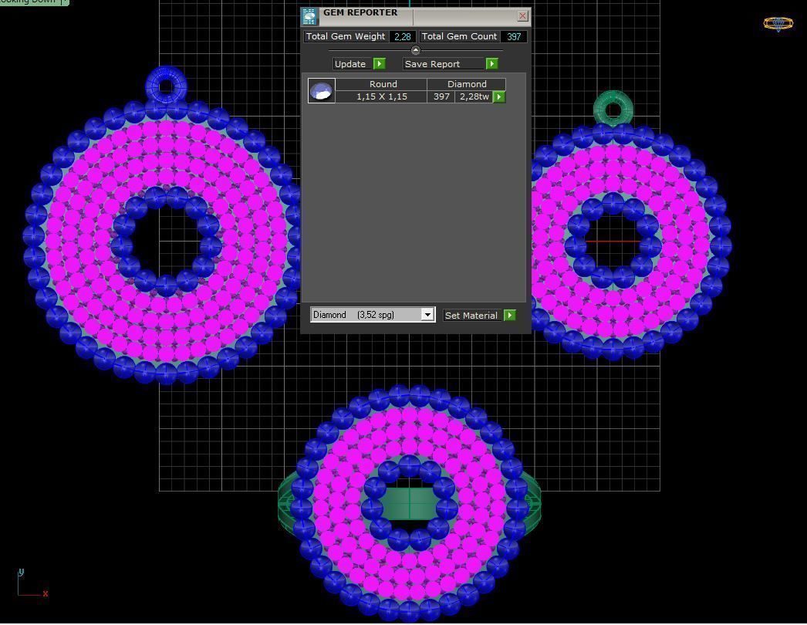
Task: Click the Total Gem Count value 397
Action: (514, 36)
